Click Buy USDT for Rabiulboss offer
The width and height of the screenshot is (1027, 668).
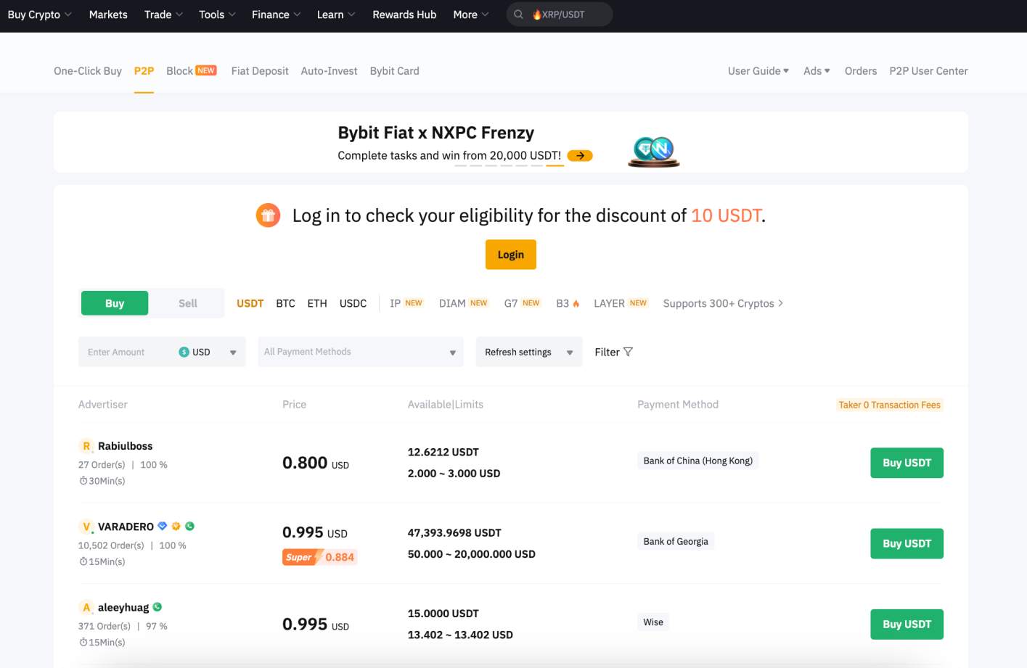click(x=907, y=463)
